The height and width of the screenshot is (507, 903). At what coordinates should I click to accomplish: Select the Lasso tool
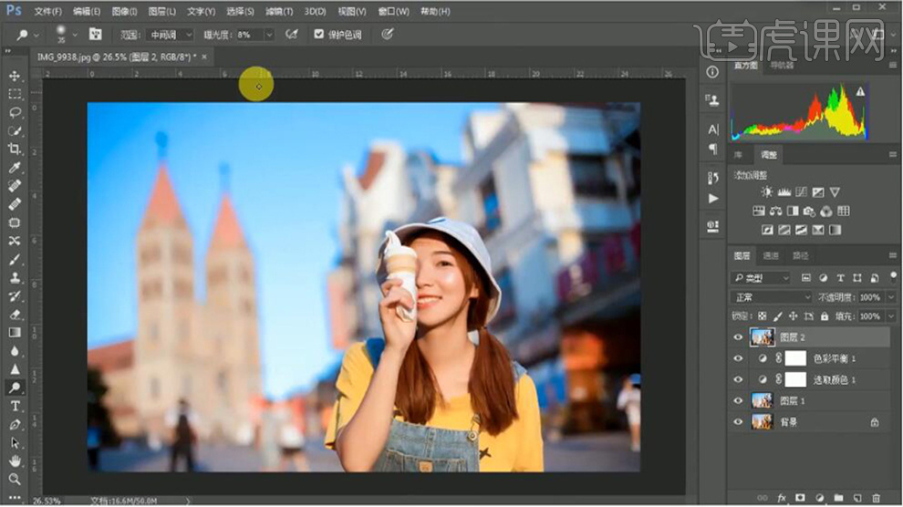[x=15, y=112]
